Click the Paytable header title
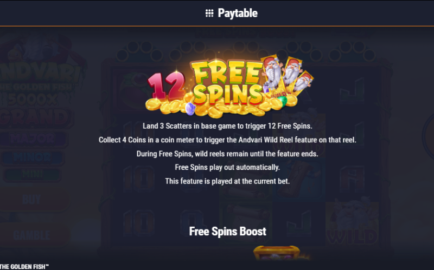Image resolution: width=434 pixels, height=270 pixels. pyautogui.click(x=238, y=13)
